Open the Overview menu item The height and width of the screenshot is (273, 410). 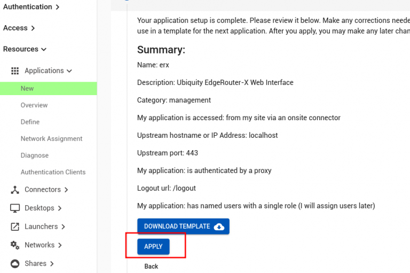click(x=34, y=105)
